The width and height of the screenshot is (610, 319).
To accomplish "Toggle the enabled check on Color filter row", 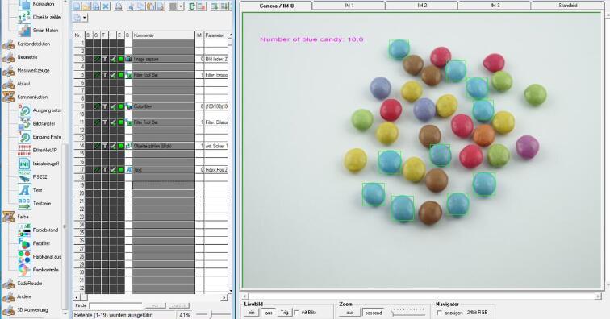I will pyautogui.click(x=113, y=106).
